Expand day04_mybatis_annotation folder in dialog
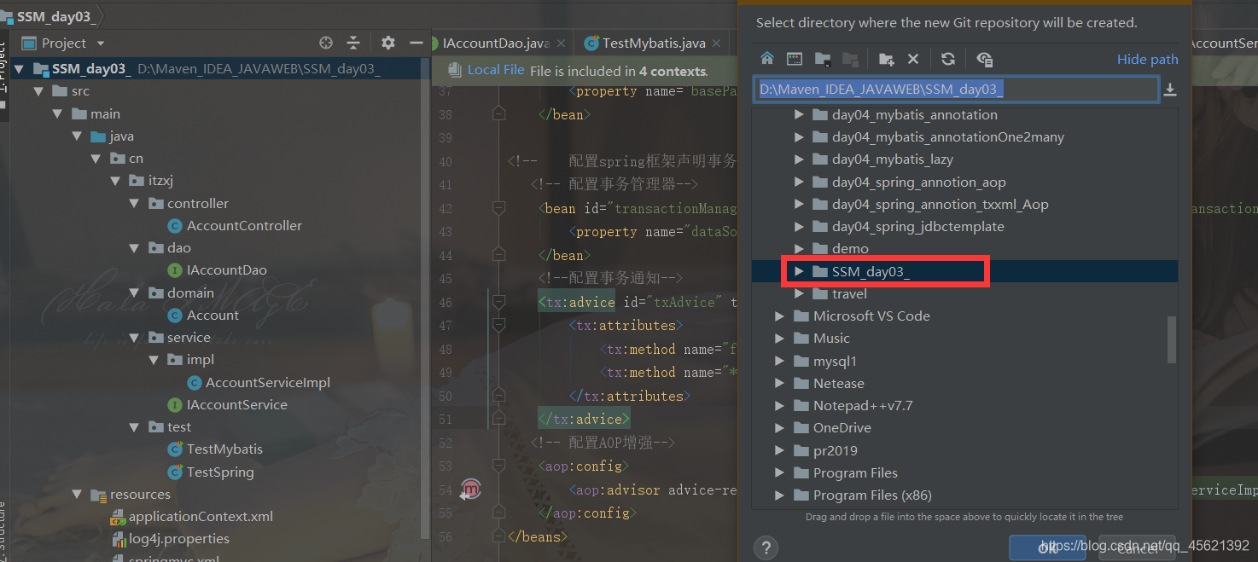The image size is (1258, 562). click(x=799, y=115)
